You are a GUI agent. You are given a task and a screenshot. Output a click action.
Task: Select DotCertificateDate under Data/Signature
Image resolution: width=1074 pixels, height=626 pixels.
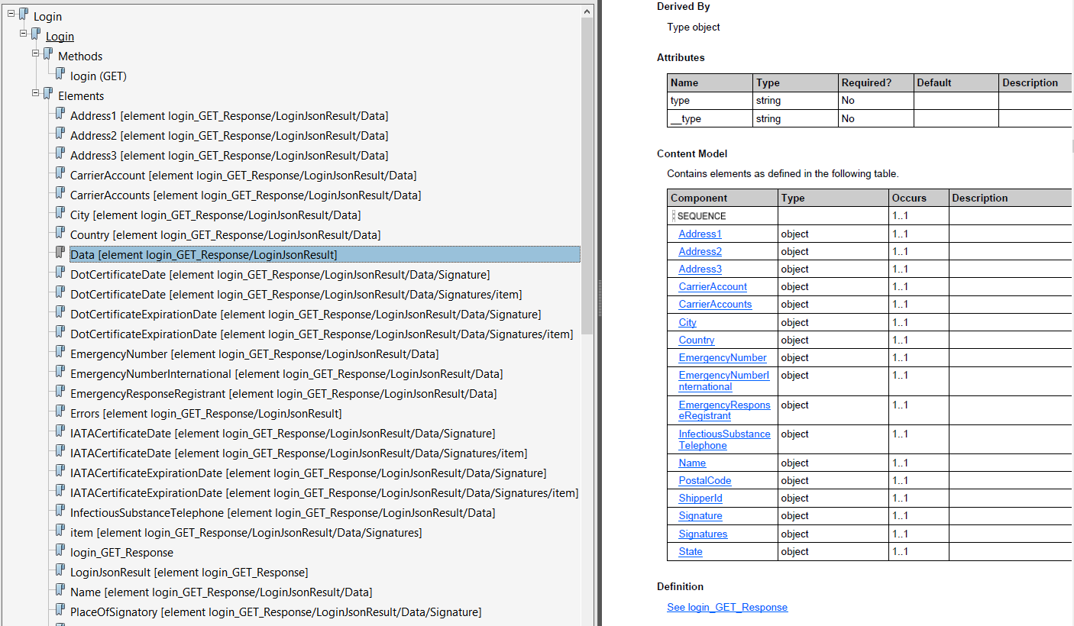(280, 275)
